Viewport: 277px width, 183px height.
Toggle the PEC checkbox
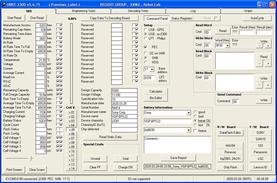point(145,47)
